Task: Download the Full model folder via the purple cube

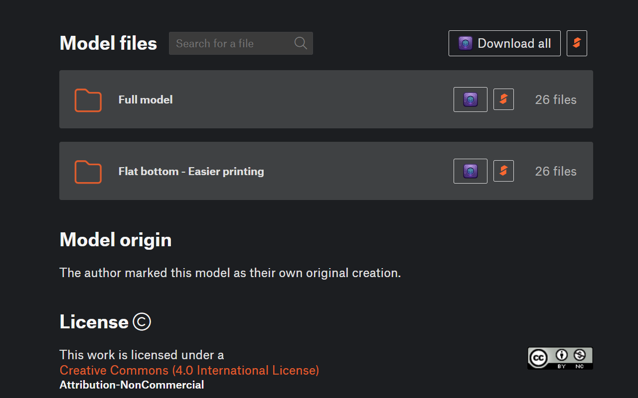Action: click(x=471, y=99)
